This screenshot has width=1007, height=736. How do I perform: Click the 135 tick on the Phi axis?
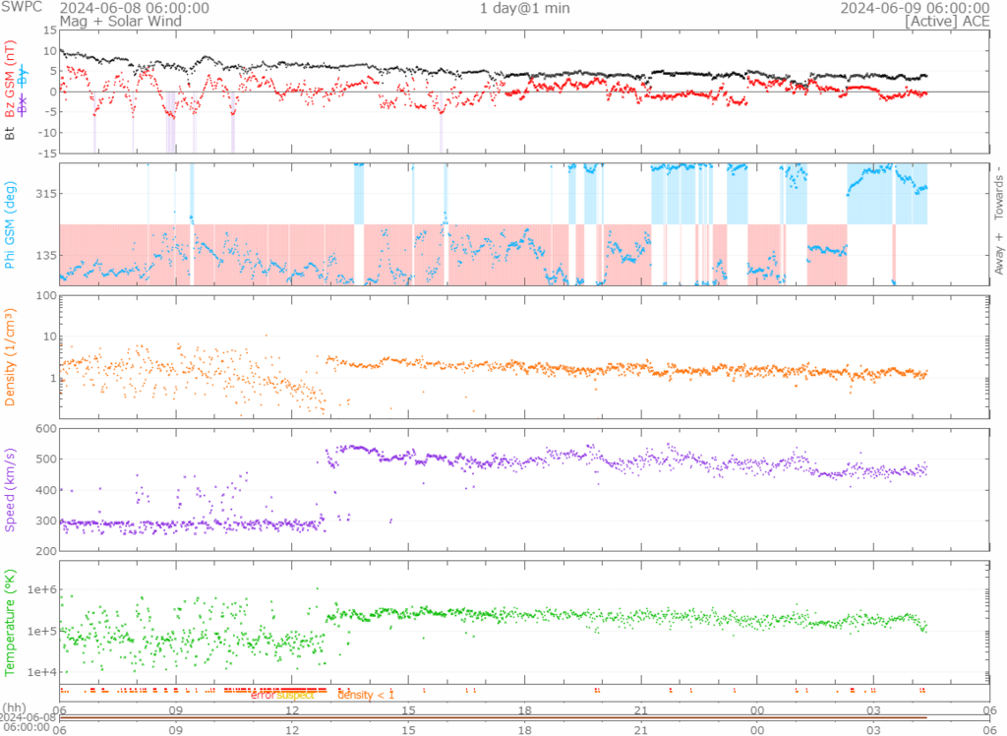pos(45,255)
